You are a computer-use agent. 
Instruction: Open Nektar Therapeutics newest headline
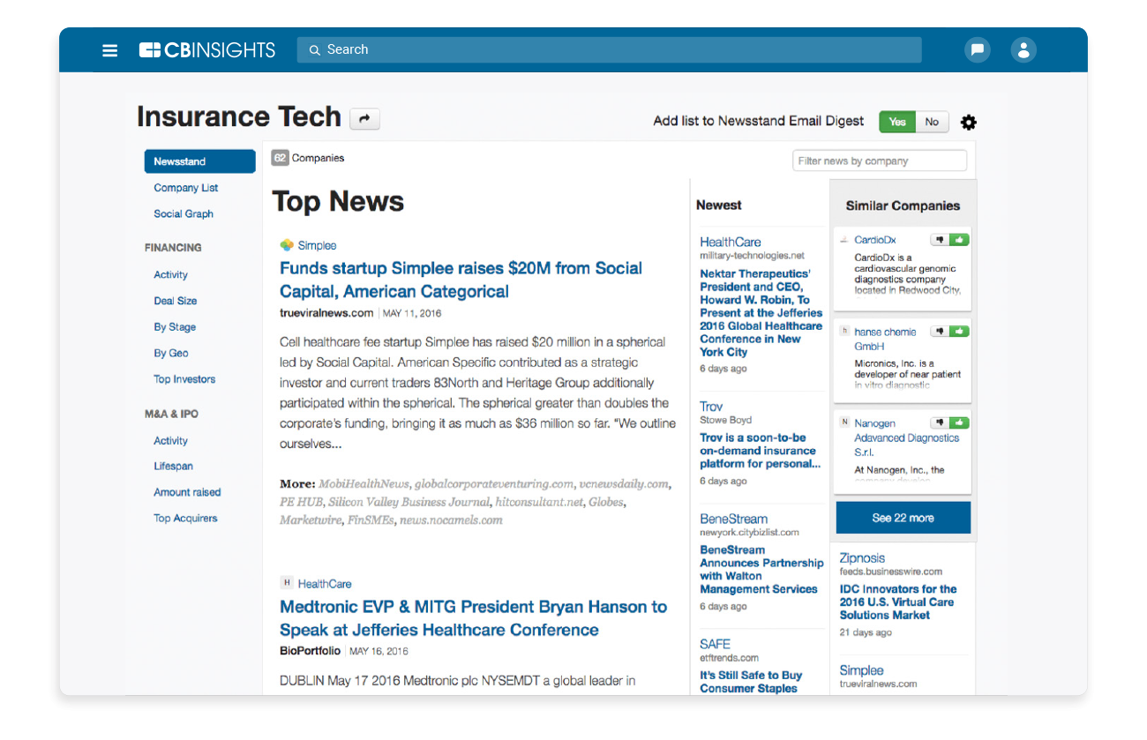pyautogui.click(x=761, y=312)
